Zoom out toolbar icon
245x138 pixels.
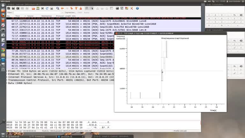[102, 8]
